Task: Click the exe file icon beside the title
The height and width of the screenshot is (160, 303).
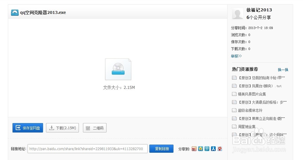Action: (x=15, y=12)
